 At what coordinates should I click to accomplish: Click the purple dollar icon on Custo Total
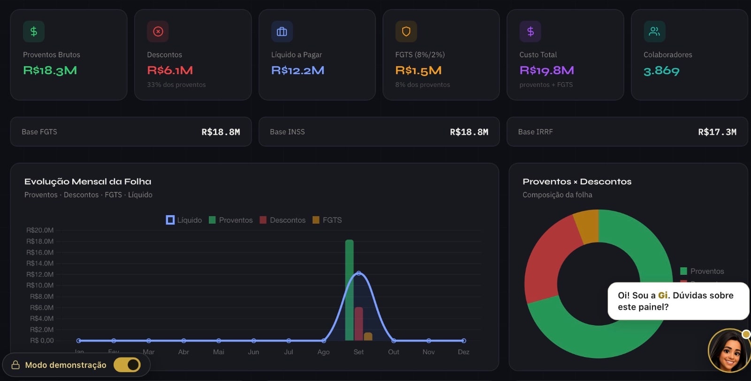530,31
